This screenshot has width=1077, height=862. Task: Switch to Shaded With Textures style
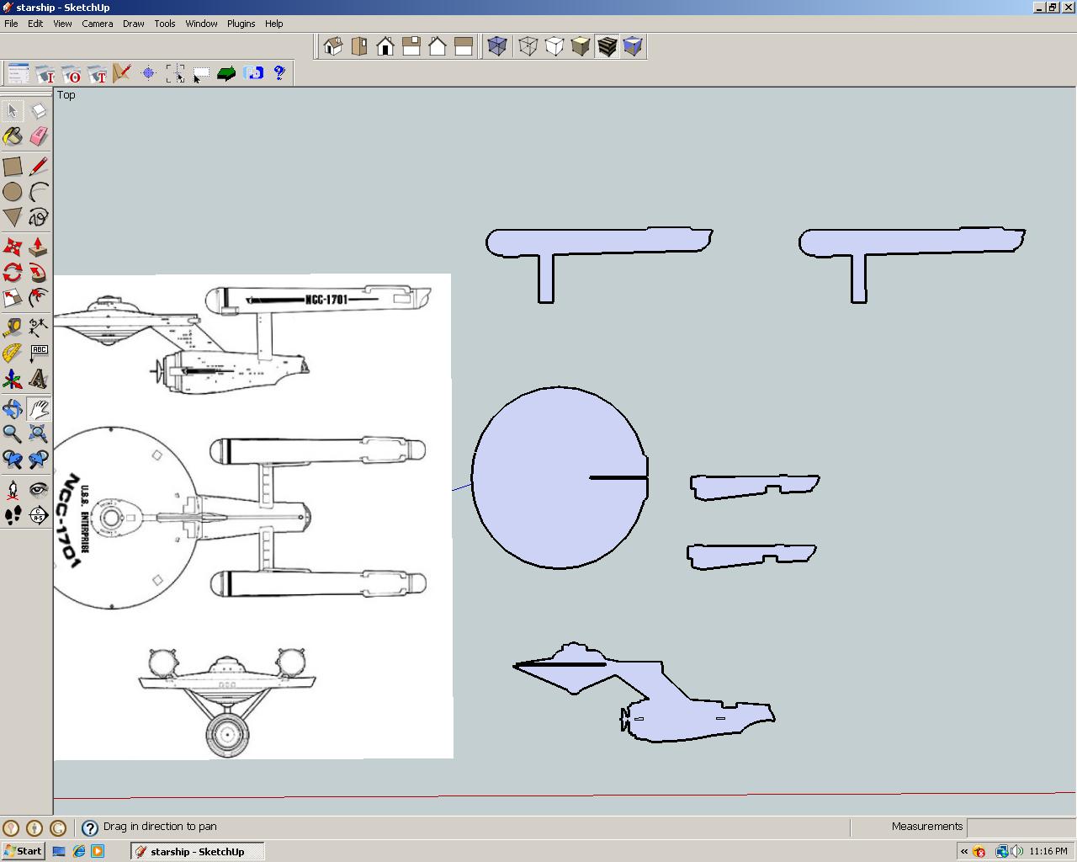607,46
